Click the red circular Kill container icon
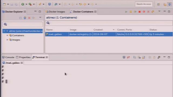 [x=144, y=12]
